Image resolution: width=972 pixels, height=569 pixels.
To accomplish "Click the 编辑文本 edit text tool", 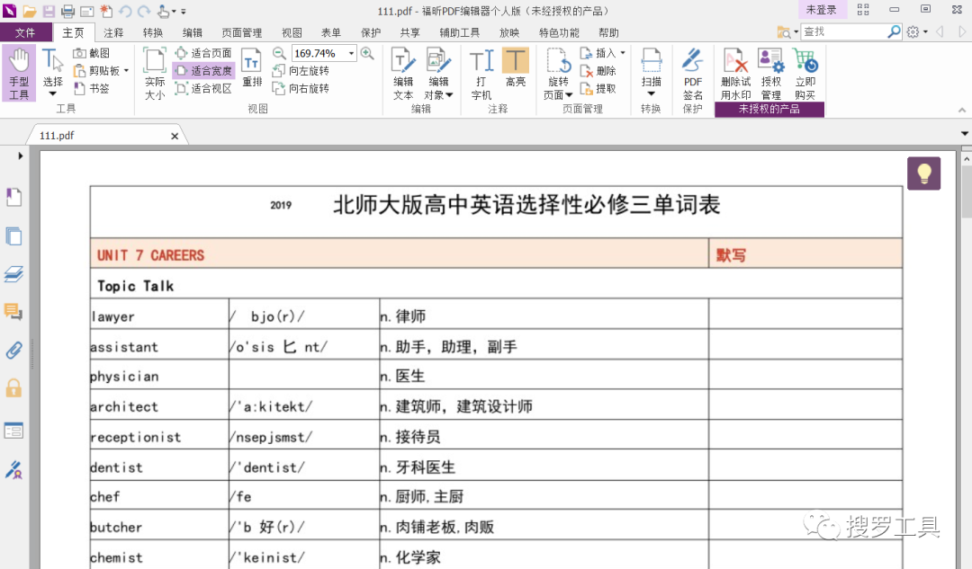I will click(403, 73).
